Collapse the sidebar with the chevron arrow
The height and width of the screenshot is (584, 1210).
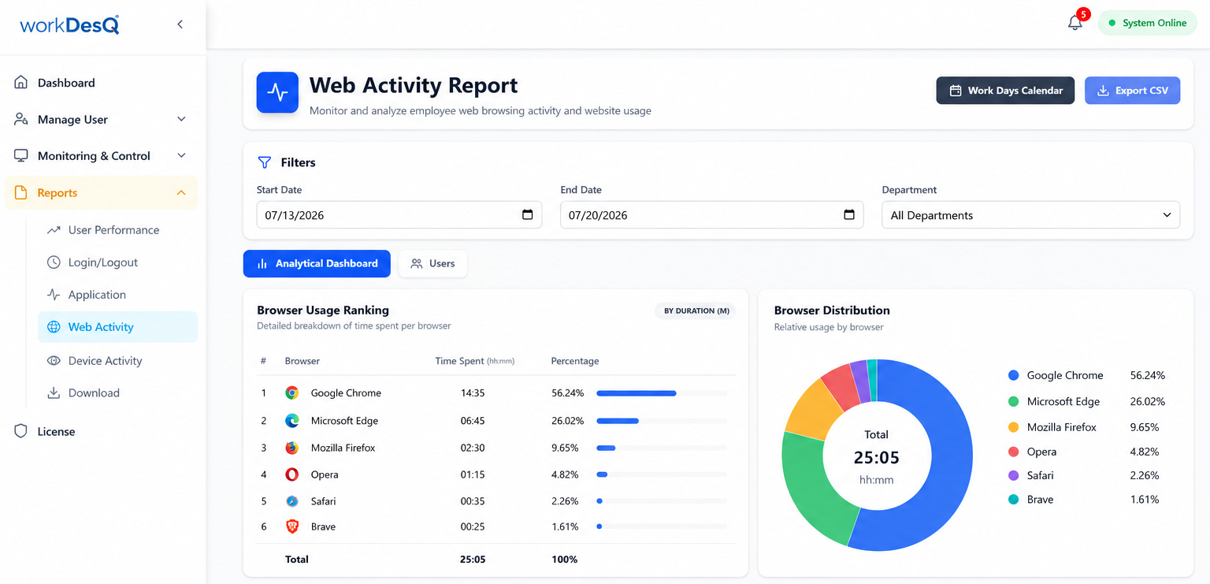point(180,24)
